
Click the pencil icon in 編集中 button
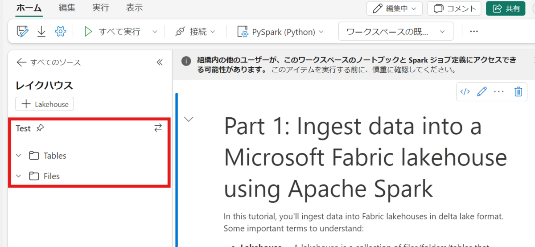[x=377, y=8]
